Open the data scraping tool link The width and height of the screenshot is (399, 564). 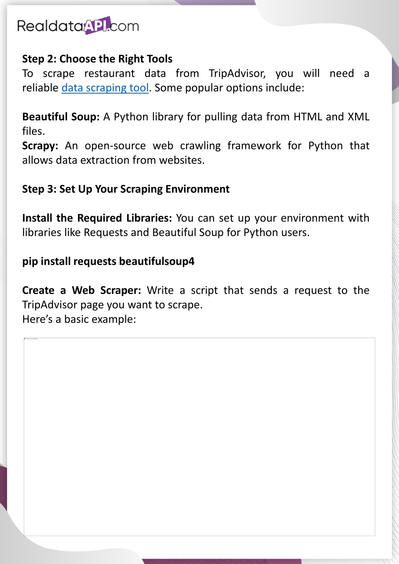105,88
